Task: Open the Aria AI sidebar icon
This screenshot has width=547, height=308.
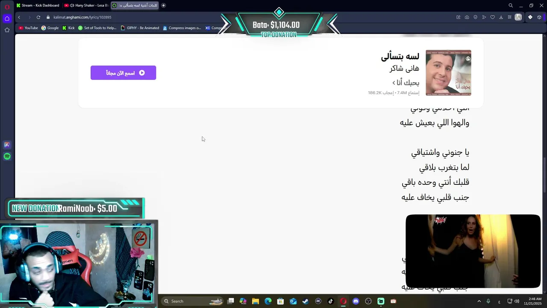Action: coord(7,145)
